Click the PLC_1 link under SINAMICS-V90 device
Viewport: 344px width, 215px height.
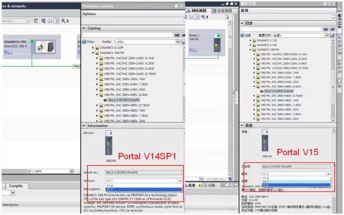click(x=9, y=52)
